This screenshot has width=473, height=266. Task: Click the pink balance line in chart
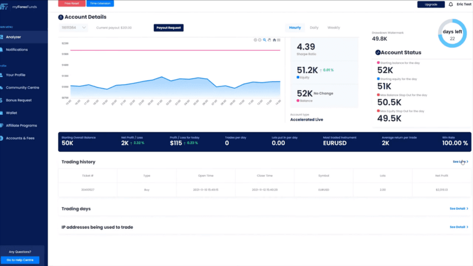(175, 50)
